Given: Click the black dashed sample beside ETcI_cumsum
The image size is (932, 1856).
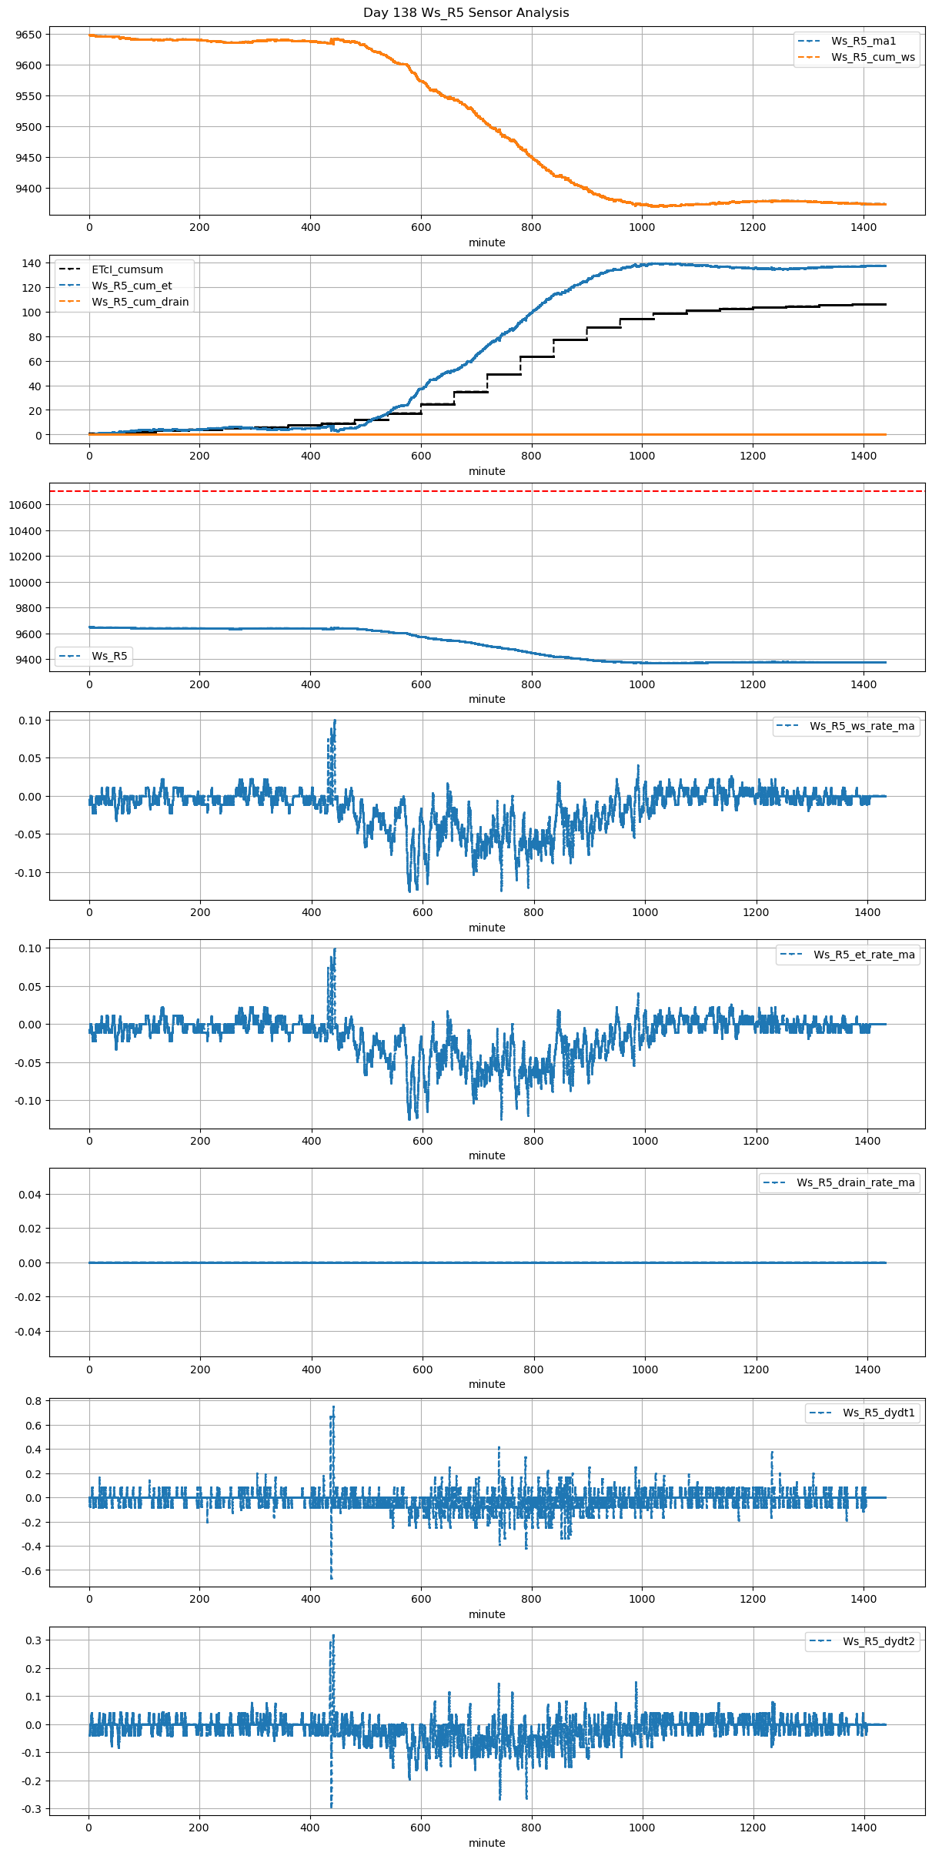Looking at the screenshot, I should pyautogui.click(x=70, y=270).
